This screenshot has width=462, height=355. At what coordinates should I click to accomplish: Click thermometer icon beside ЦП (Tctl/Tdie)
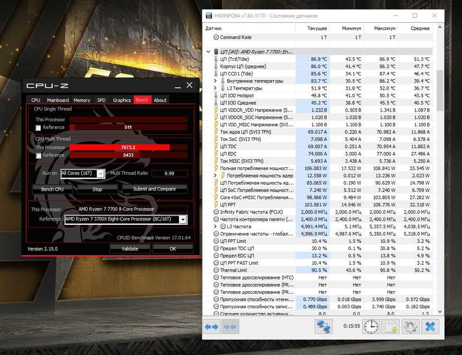coord(216,59)
